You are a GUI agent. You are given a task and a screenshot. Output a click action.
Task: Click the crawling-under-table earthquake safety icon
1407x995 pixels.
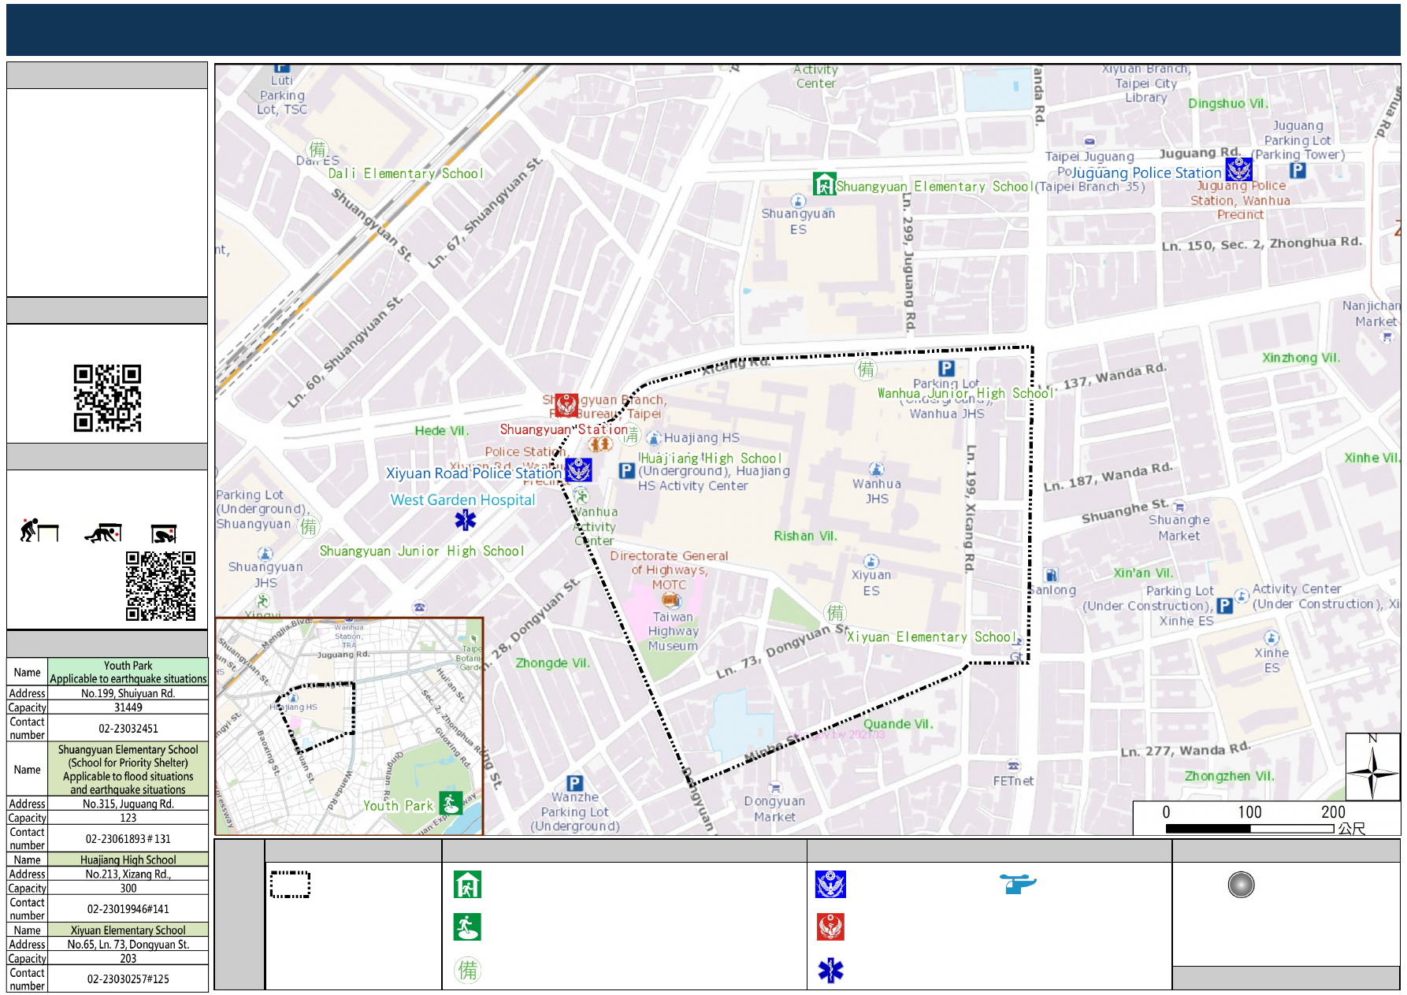103,533
